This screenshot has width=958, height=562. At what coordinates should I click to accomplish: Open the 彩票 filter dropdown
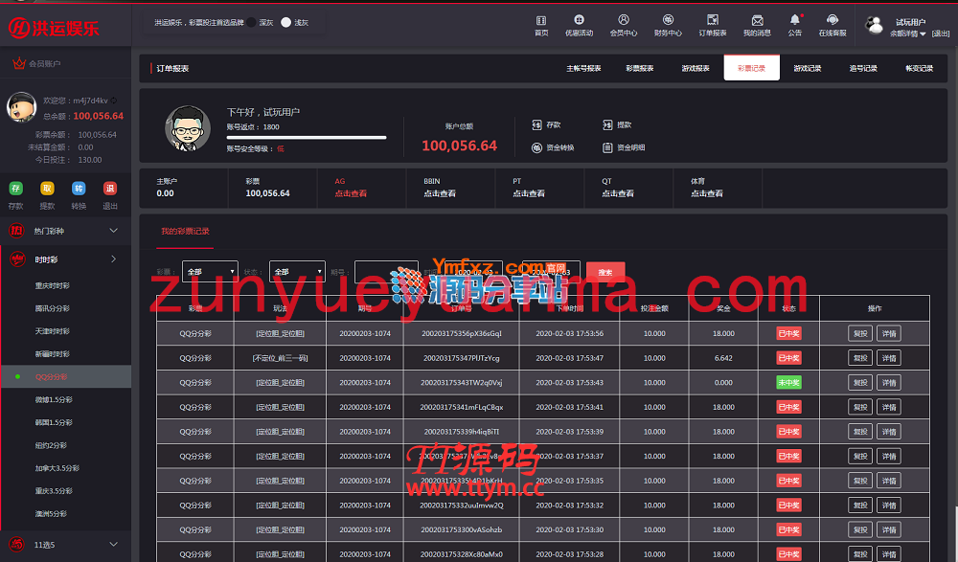(210, 271)
